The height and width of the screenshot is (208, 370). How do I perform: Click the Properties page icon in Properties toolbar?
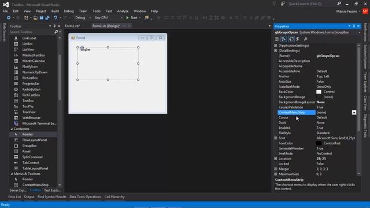[x=291, y=39]
